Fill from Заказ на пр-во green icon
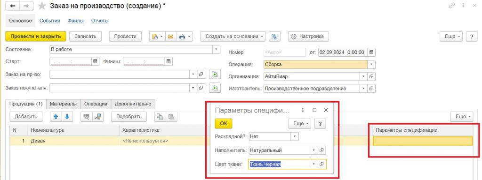 point(215,75)
